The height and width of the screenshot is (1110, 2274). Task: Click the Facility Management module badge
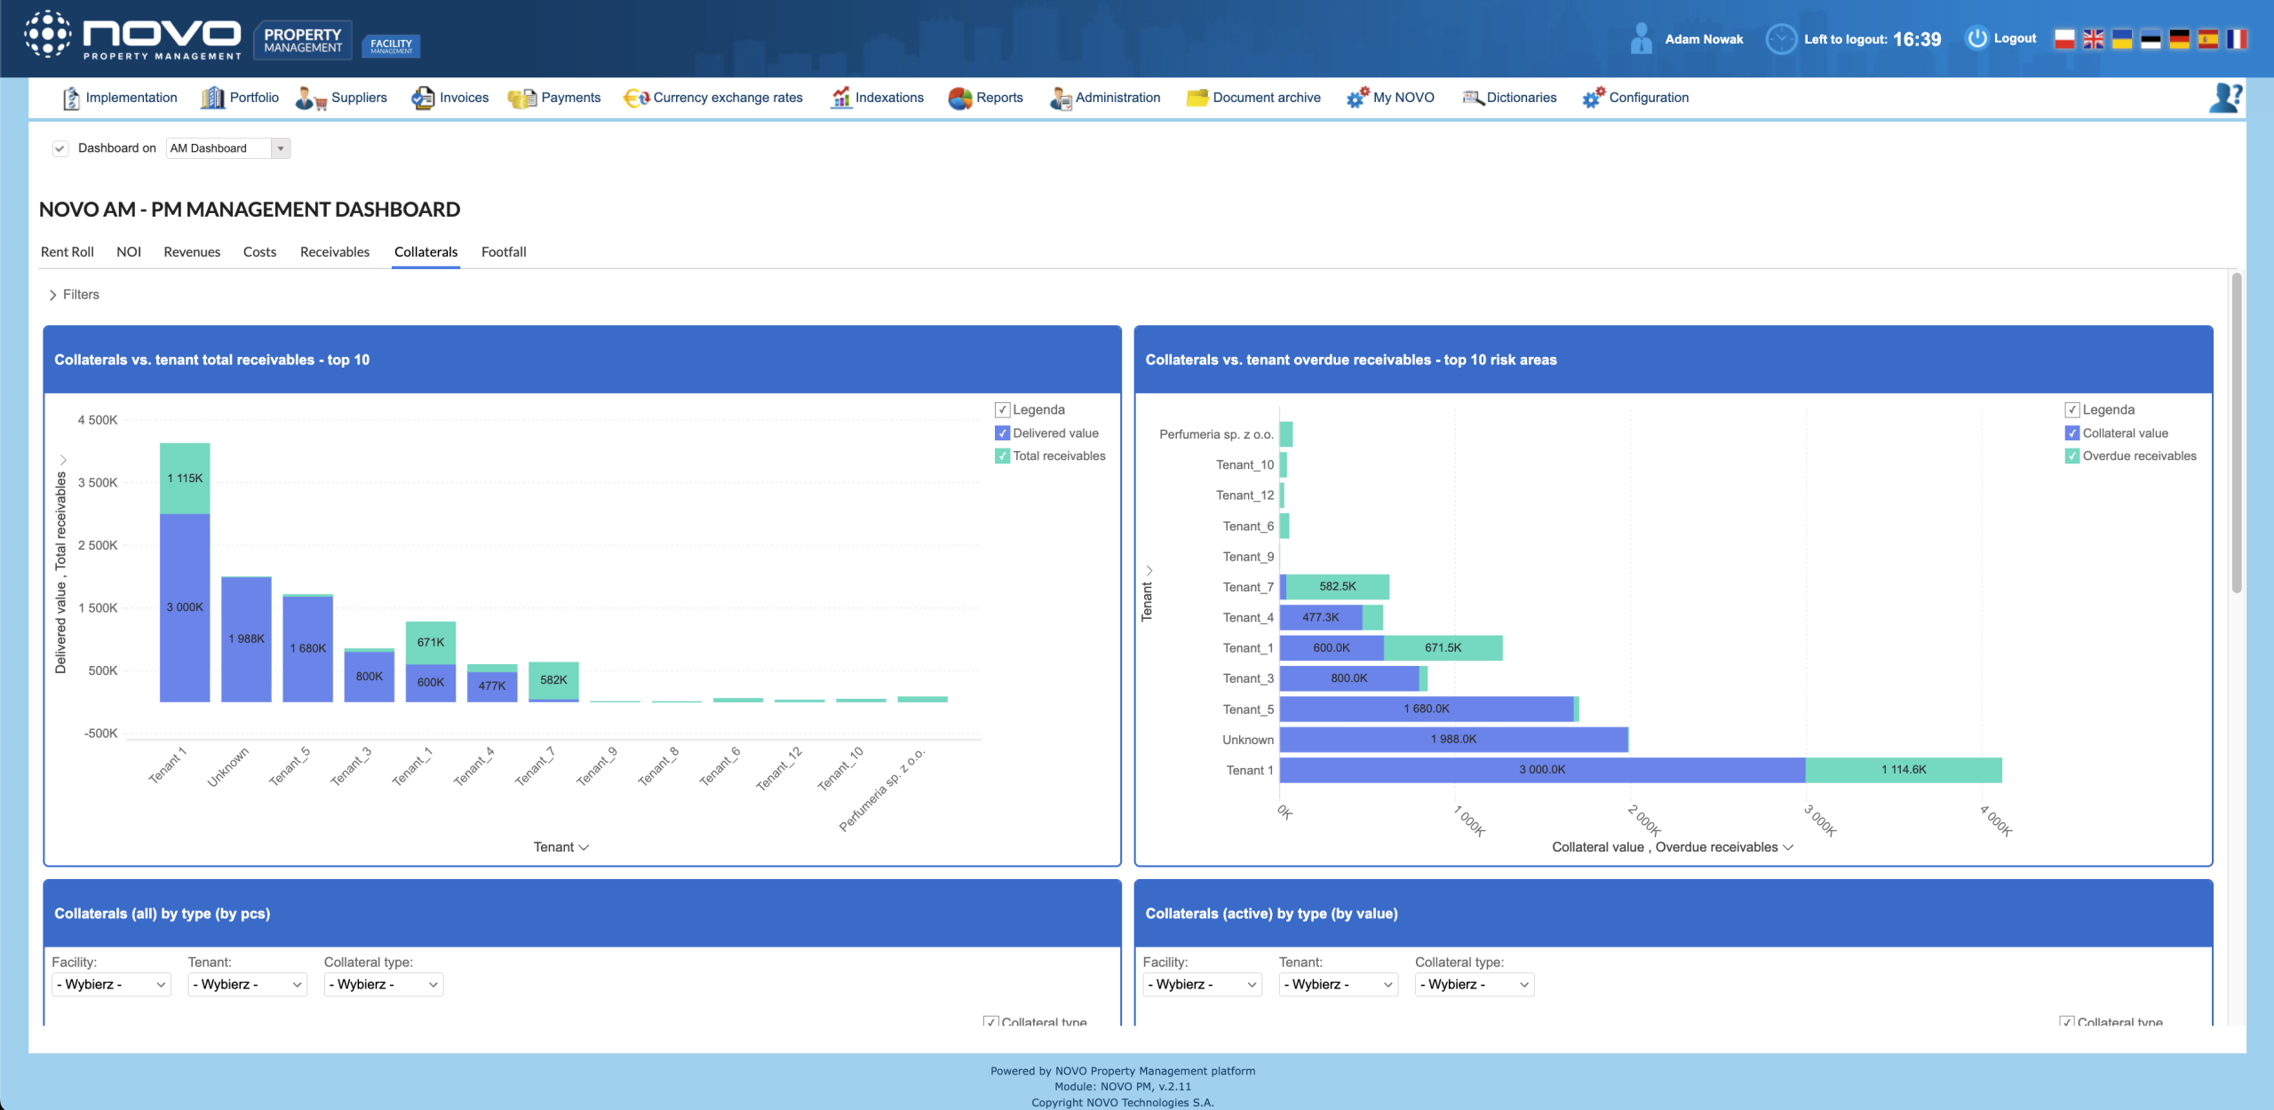pyautogui.click(x=391, y=45)
